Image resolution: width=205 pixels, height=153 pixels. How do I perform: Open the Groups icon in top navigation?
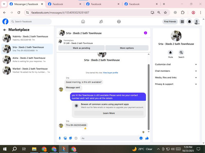119,22
